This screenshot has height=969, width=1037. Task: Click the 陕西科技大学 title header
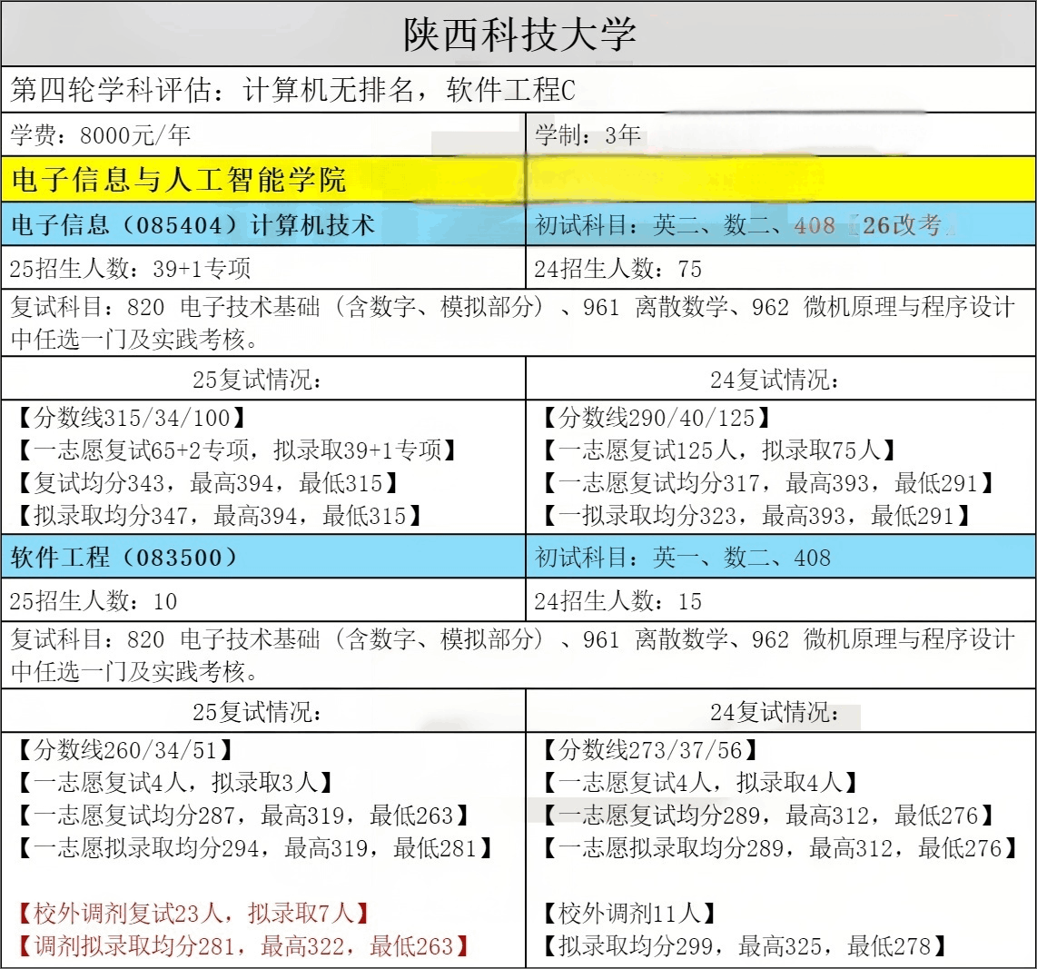(x=518, y=35)
